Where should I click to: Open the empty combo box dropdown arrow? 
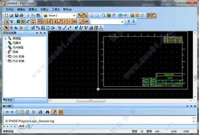point(122,22)
